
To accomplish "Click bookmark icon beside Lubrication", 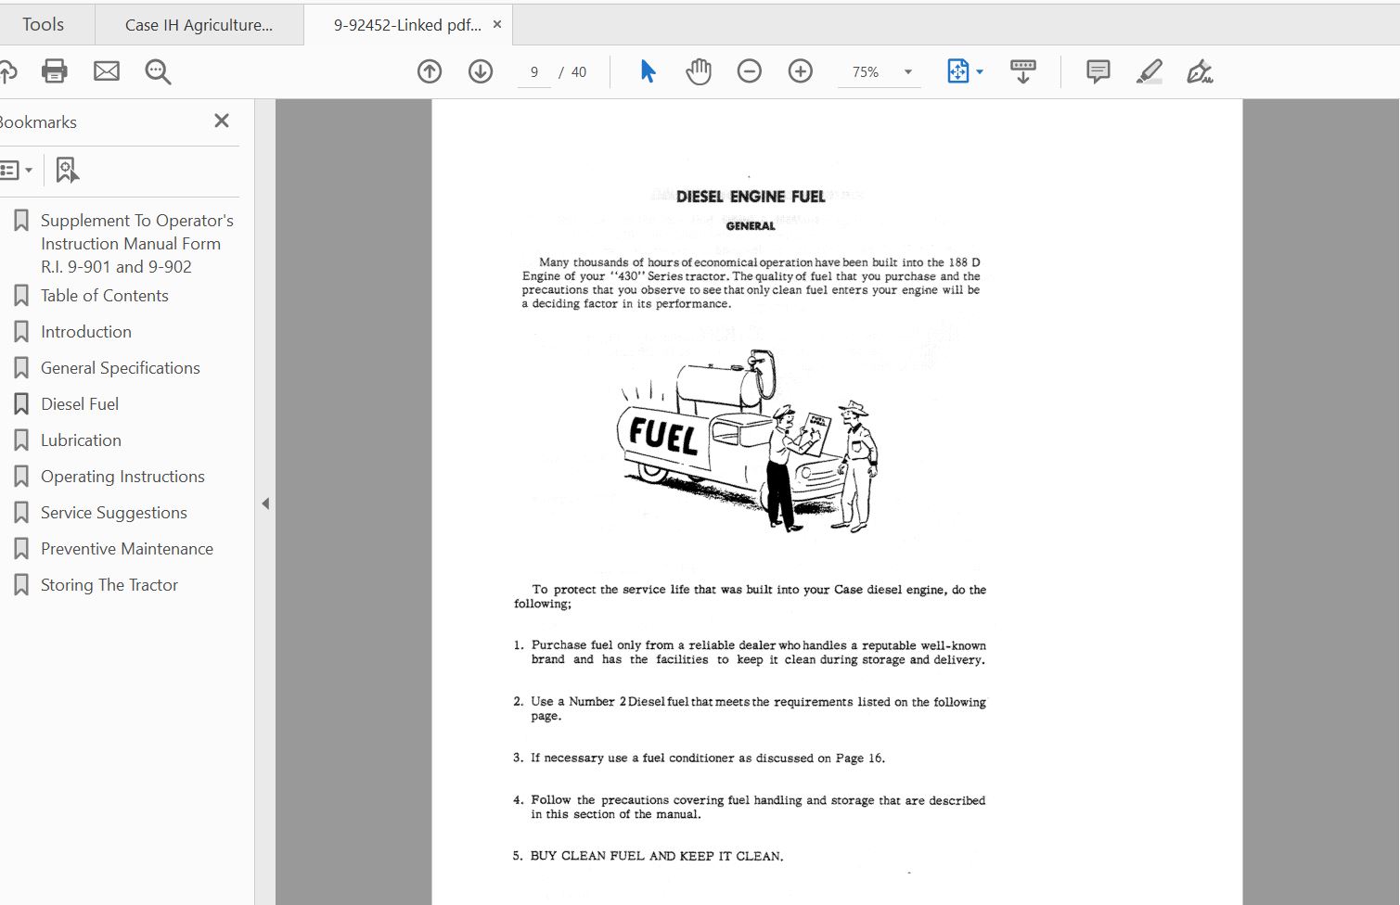I will [21, 440].
